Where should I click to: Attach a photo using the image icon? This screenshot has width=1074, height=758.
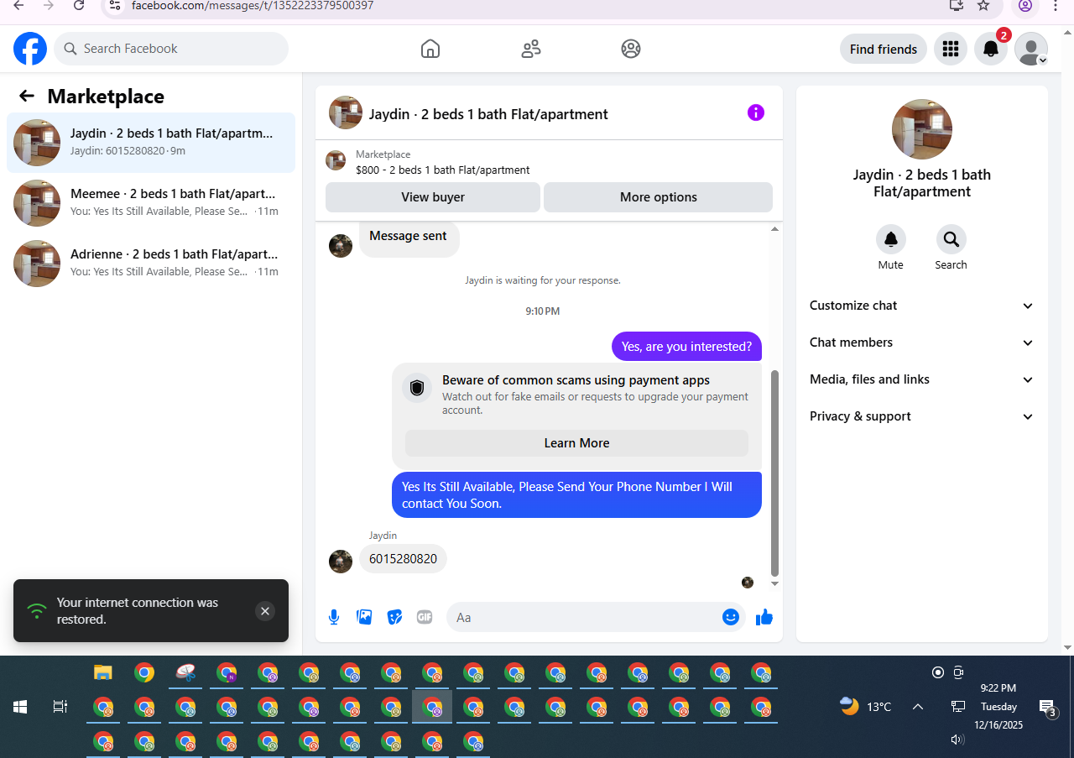364,617
